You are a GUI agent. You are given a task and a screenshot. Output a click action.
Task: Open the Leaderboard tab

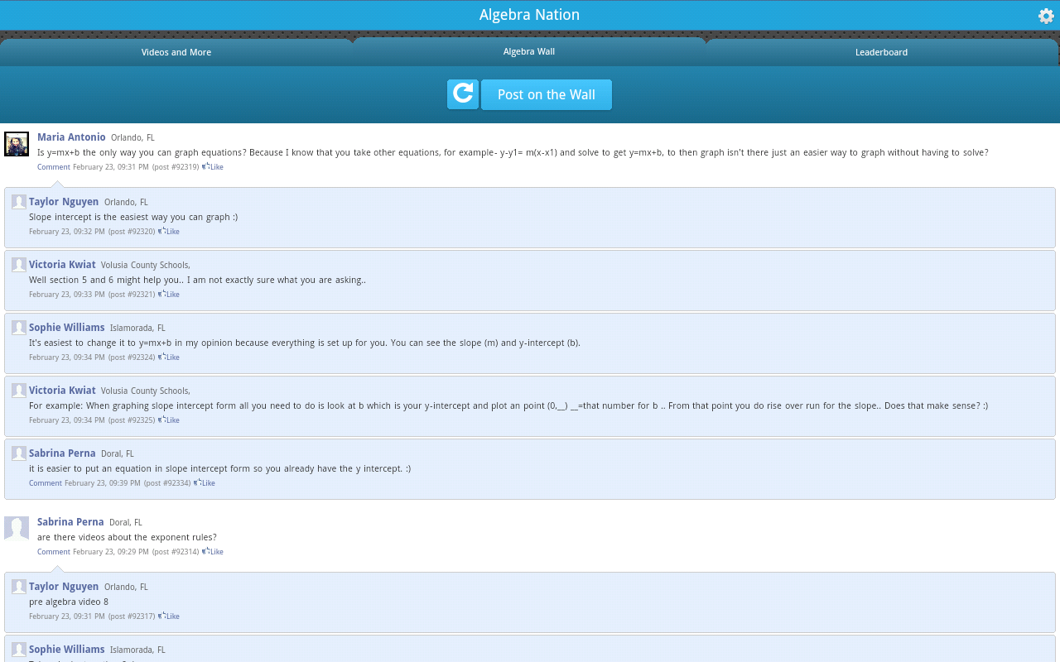(881, 52)
